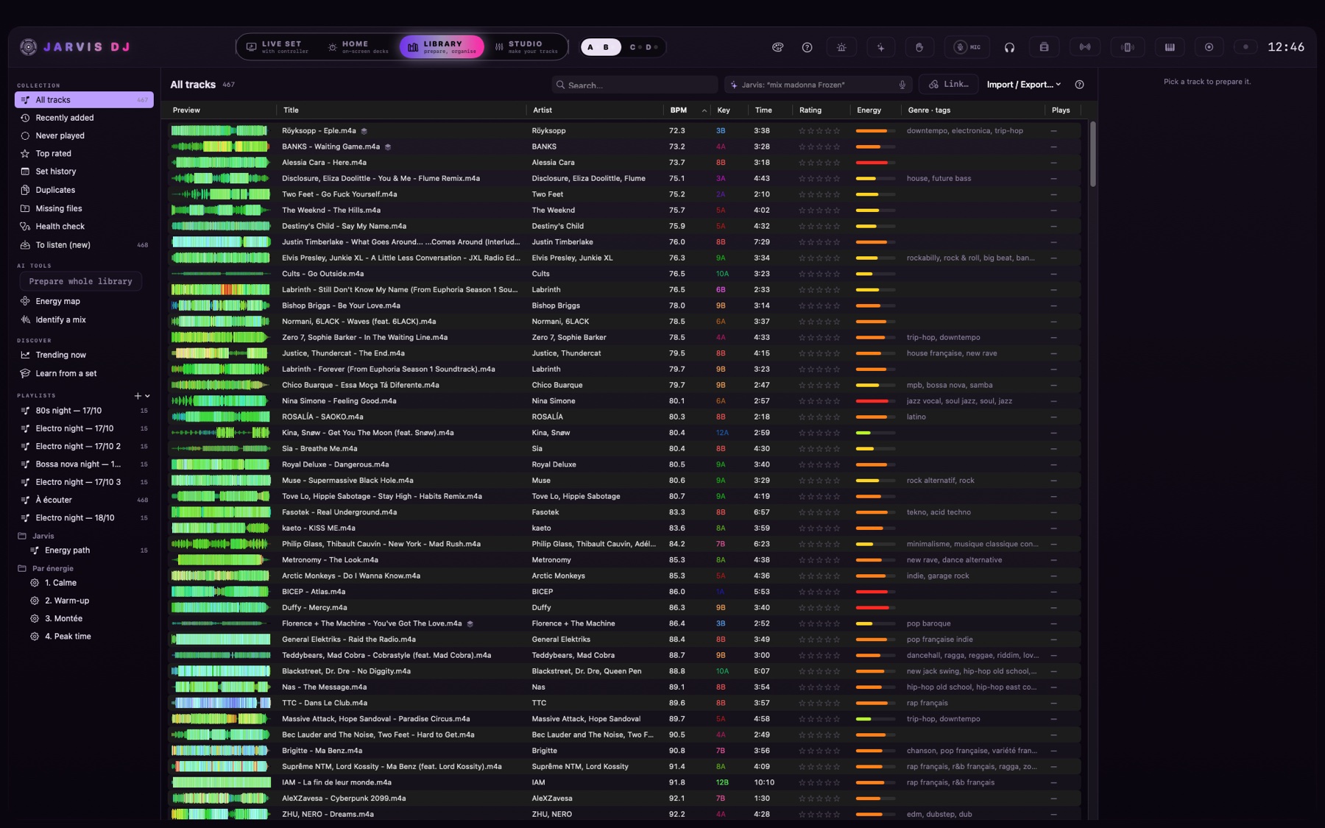Click the broadcast signal icon
Screen dimensions: 1325x828
pyautogui.click(x=1085, y=47)
